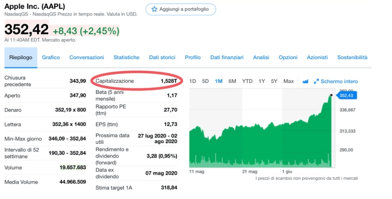Click the star icon in Aggiungi a portafoglio
Image resolution: width=392 pixels, height=199 pixels.
154,9
